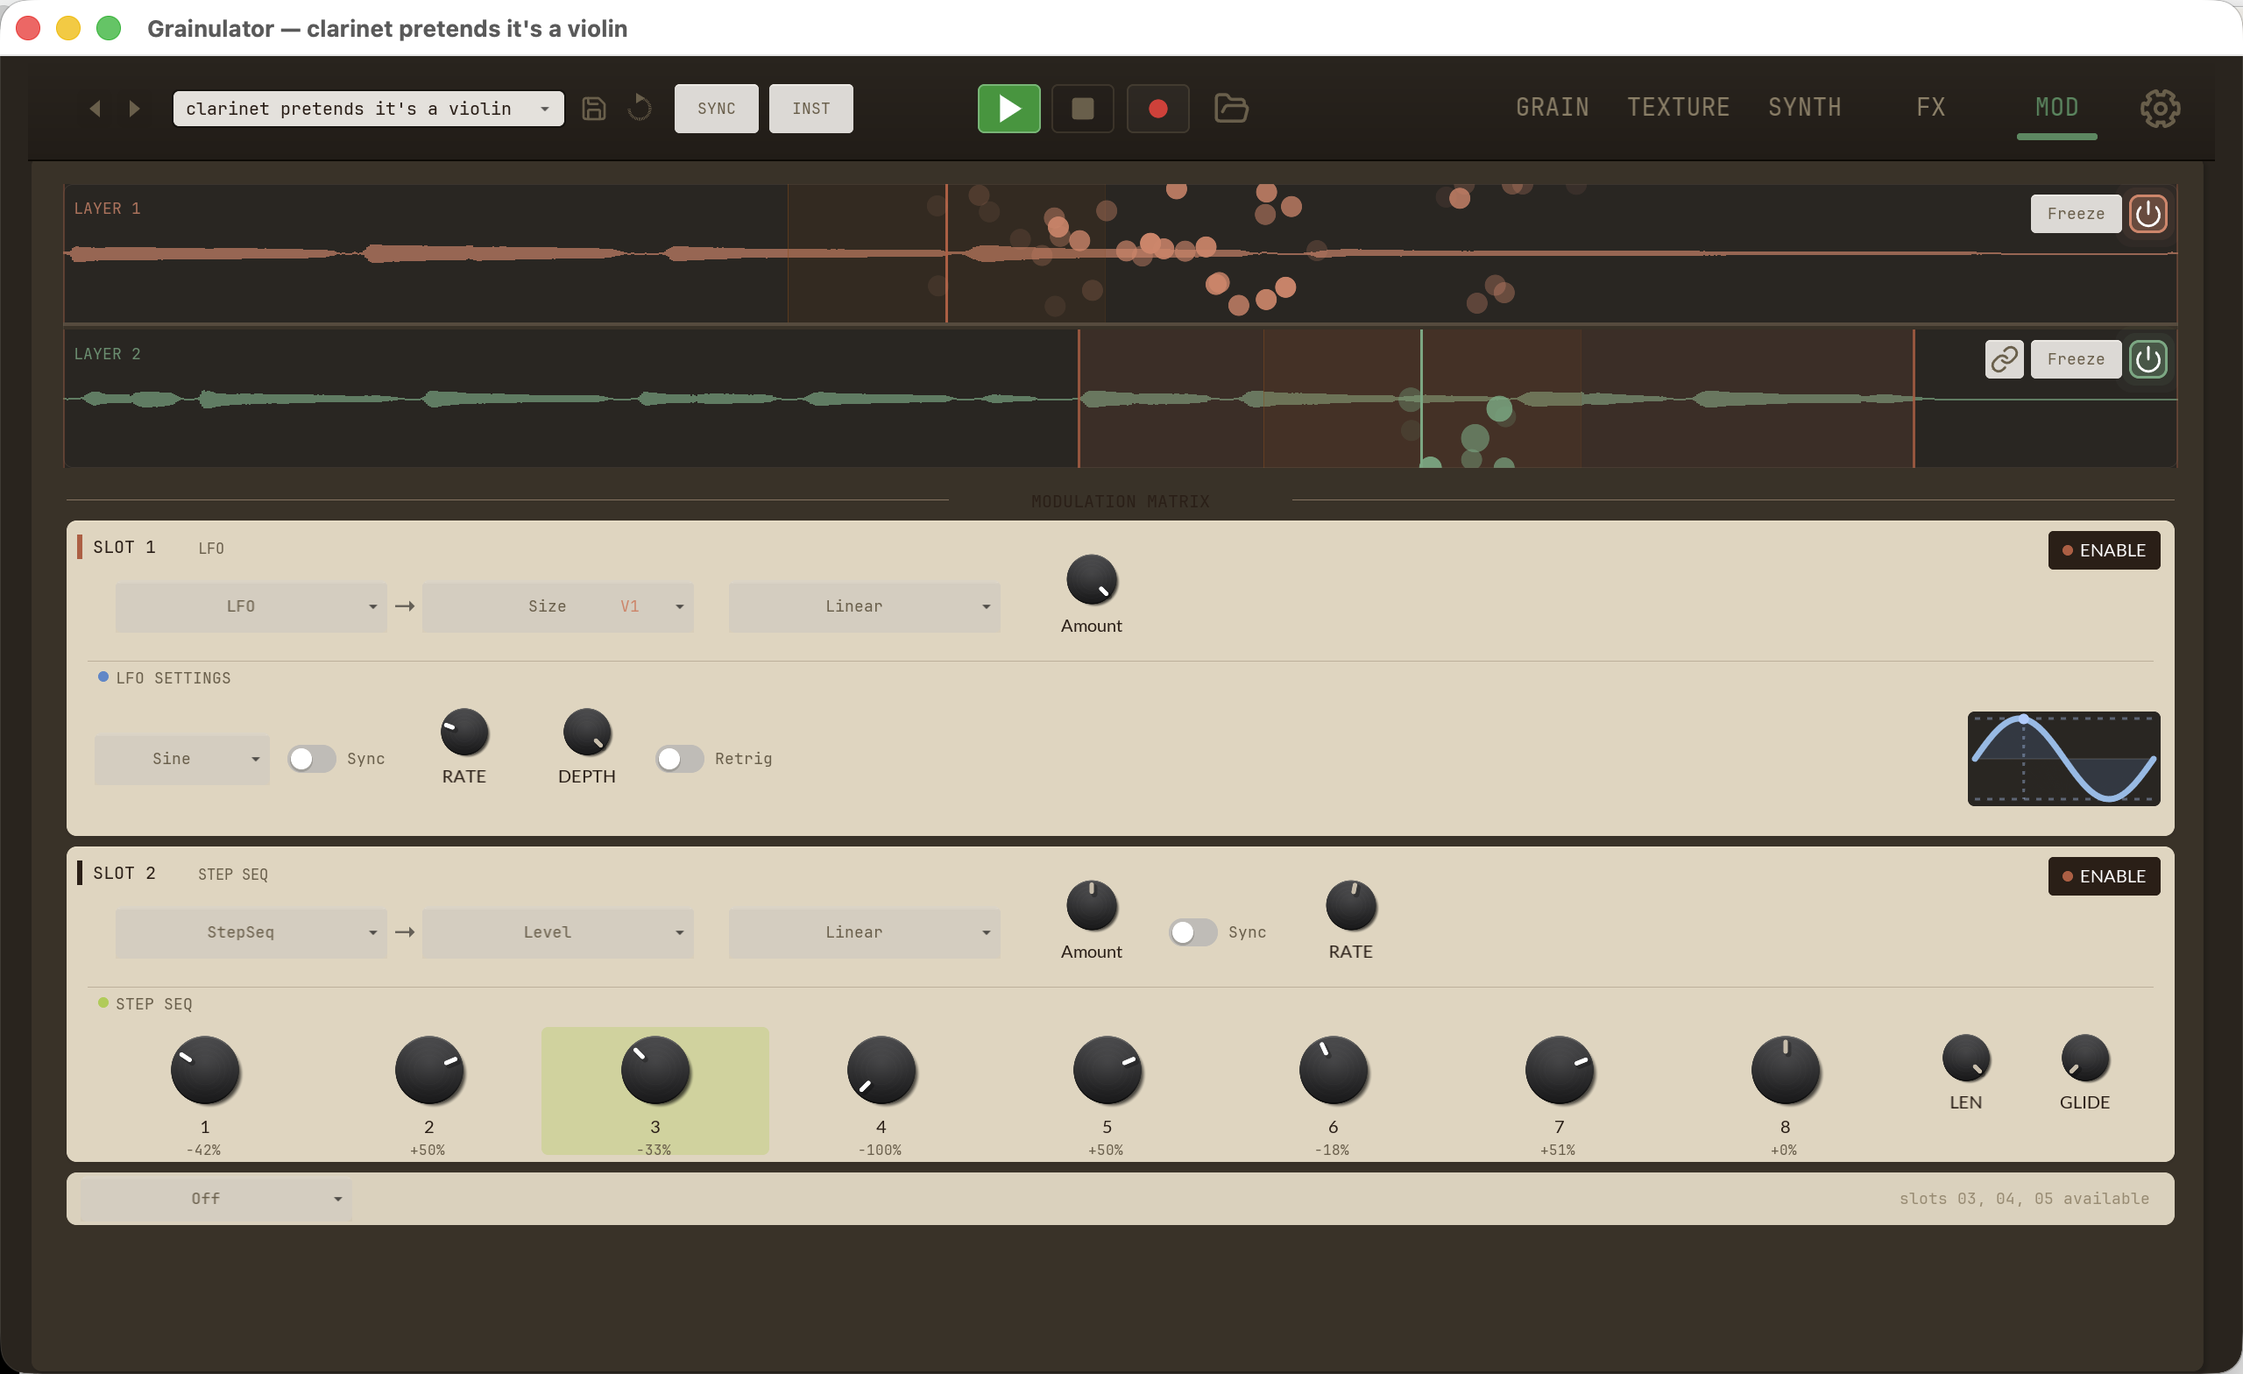Start playback with the green play button
The image size is (2243, 1374).
tap(1008, 109)
